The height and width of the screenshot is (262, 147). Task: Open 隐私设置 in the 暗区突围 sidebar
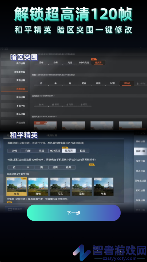14,114
